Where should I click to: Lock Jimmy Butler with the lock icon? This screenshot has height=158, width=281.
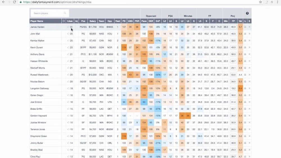245,143
